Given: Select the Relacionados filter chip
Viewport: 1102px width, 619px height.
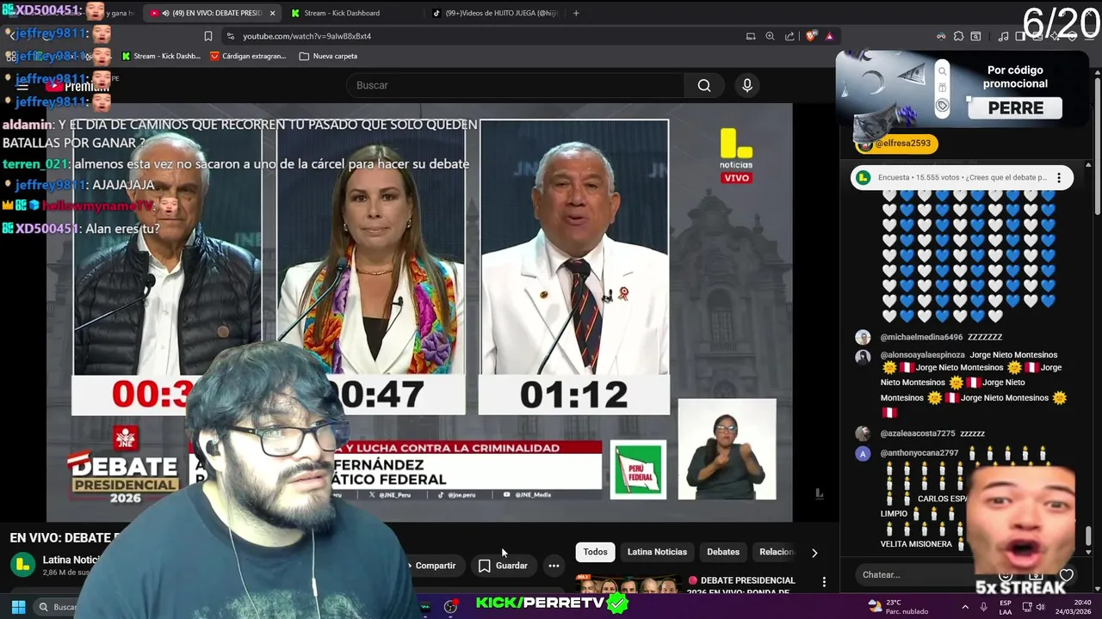Looking at the screenshot, I should 777,552.
